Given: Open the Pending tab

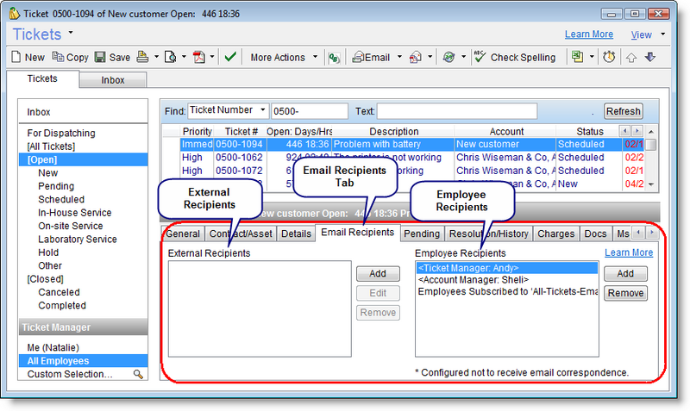Looking at the screenshot, I should tap(422, 234).
